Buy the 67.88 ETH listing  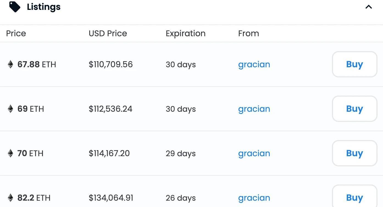pyautogui.click(x=354, y=65)
